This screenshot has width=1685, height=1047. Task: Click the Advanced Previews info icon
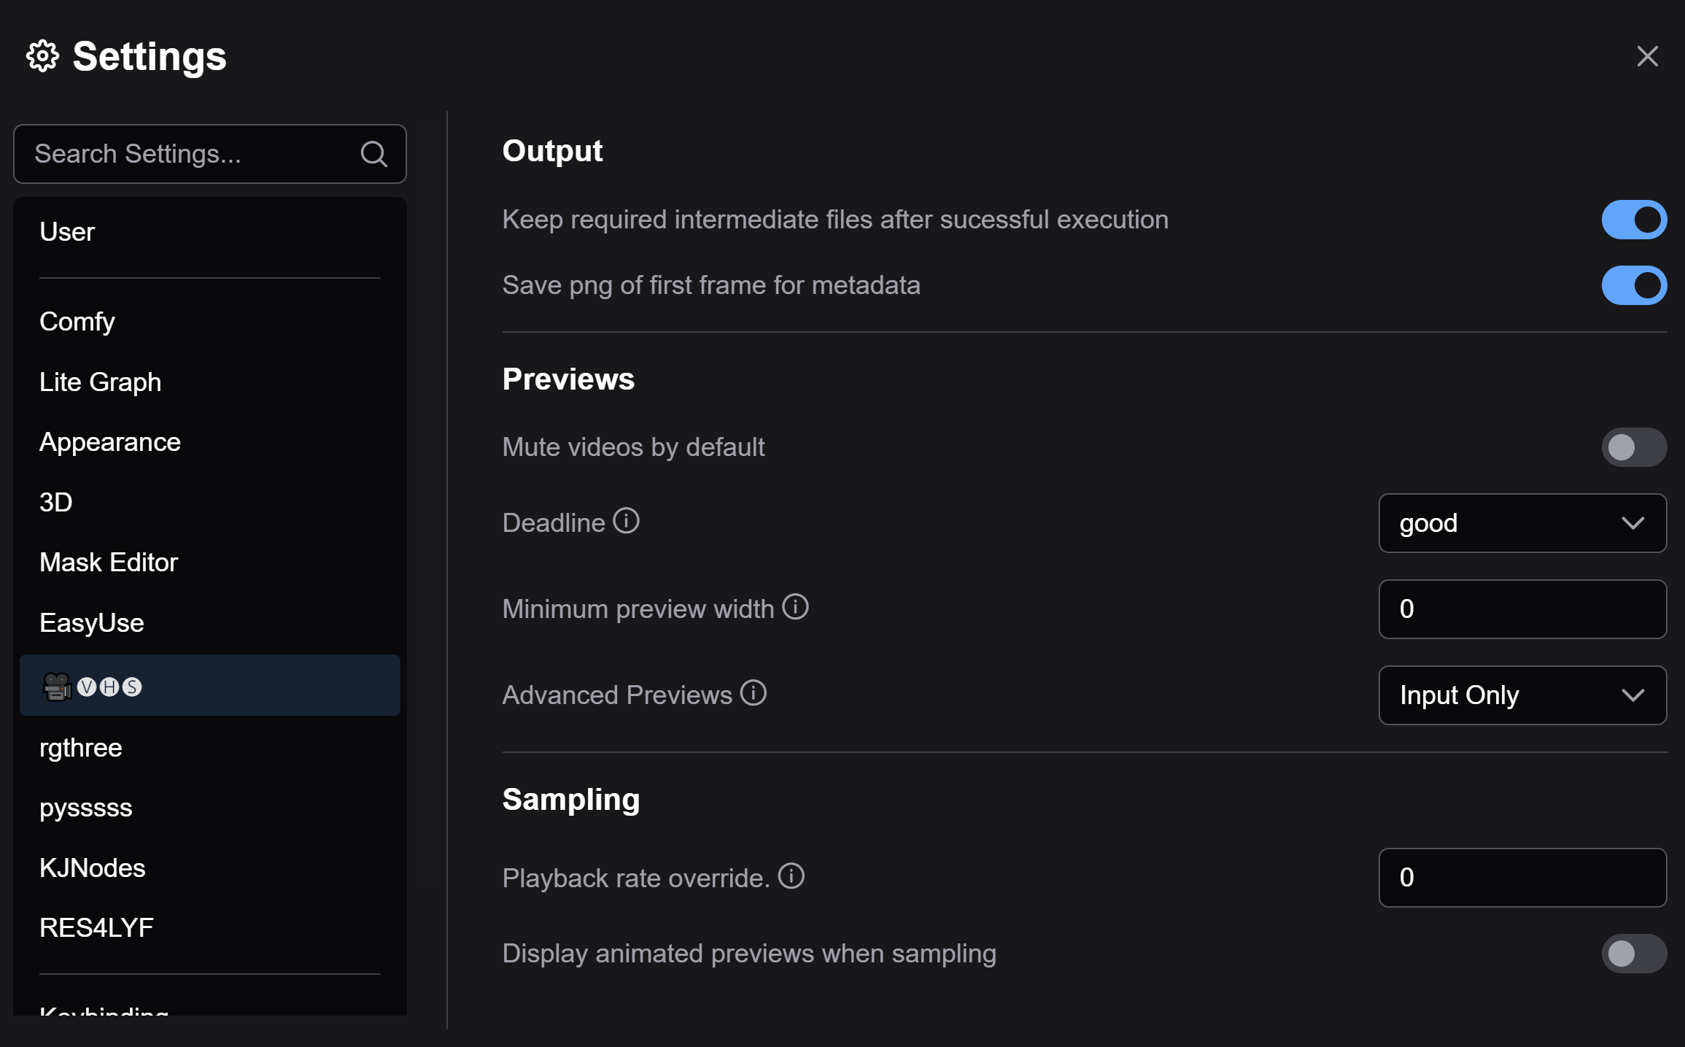[x=753, y=693]
